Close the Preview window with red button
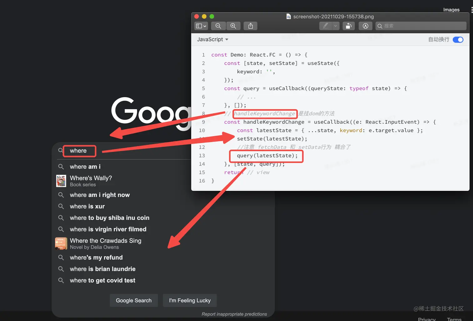 pyautogui.click(x=197, y=17)
